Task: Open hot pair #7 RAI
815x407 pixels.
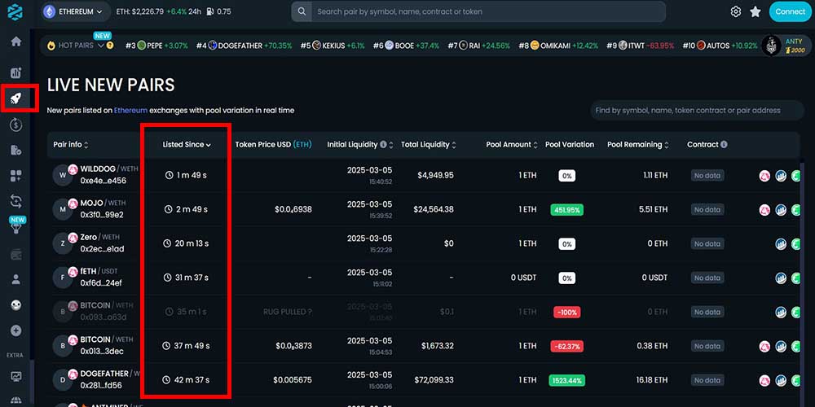Action: click(478, 46)
